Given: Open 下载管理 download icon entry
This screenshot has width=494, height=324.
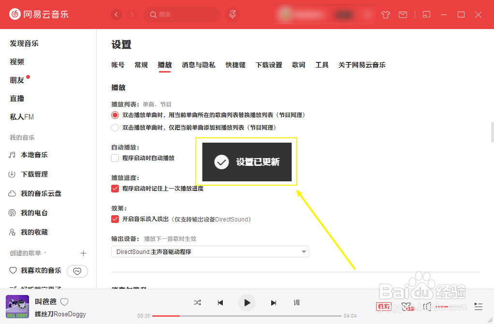Looking at the screenshot, I should 29,174.
